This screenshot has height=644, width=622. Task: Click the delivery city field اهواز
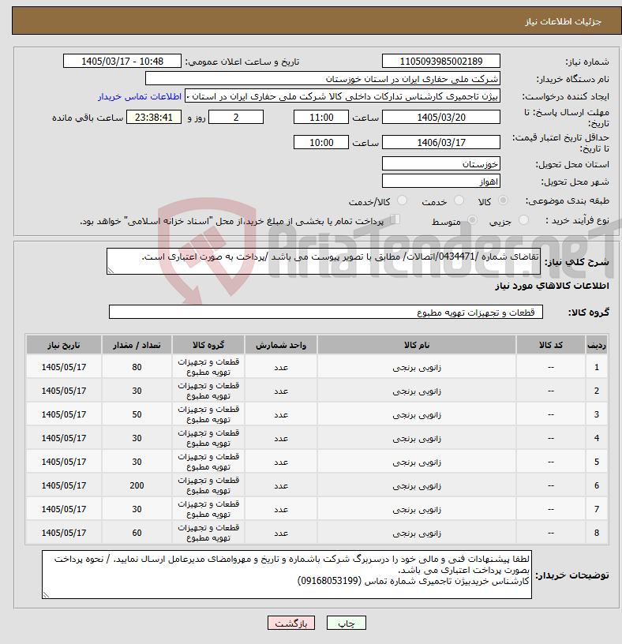(440, 182)
